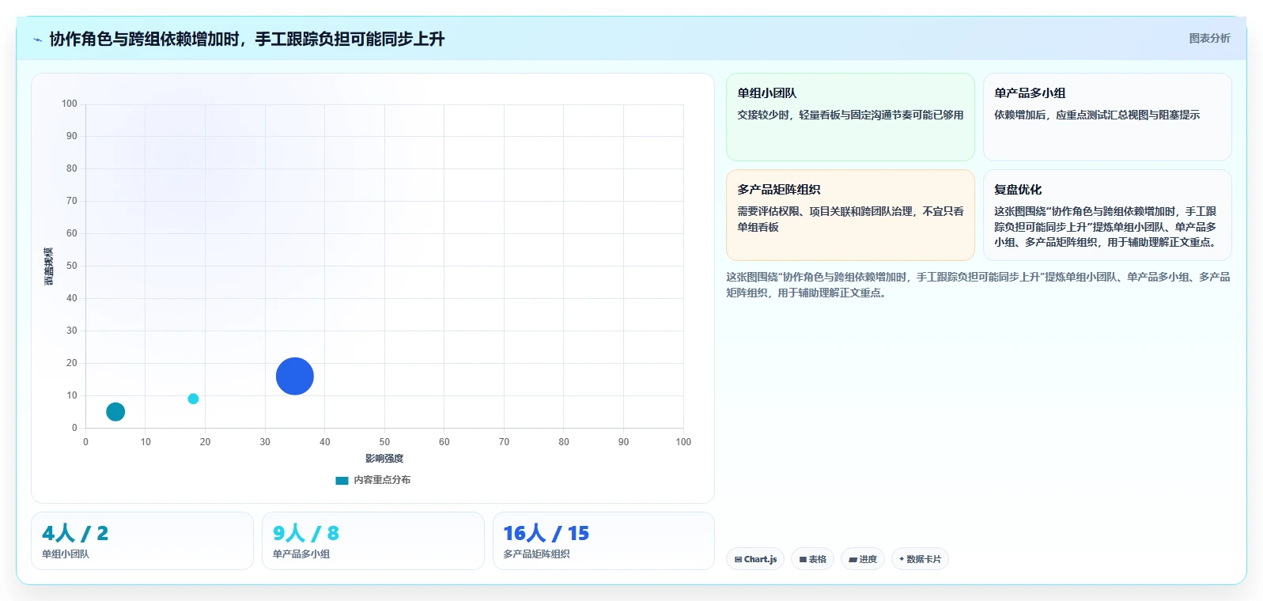Toggle the 内容重点分布 legend swatch
The height and width of the screenshot is (601, 1263).
tap(342, 480)
